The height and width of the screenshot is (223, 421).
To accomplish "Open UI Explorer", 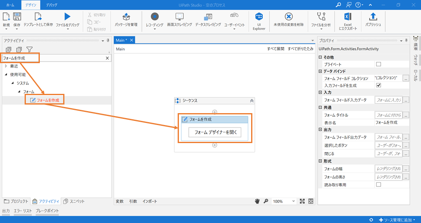I will pos(259,21).
